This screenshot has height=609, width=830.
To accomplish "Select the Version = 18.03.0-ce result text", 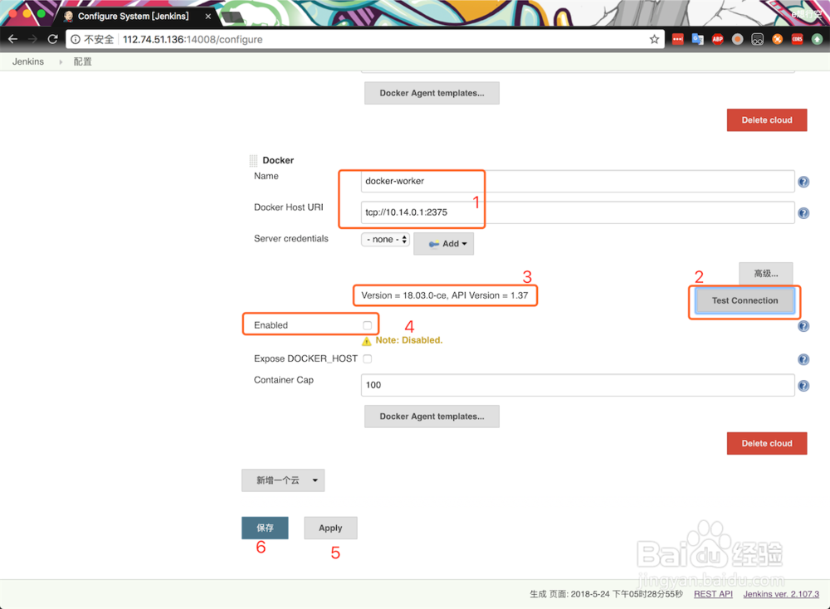I will click(445, 295).
